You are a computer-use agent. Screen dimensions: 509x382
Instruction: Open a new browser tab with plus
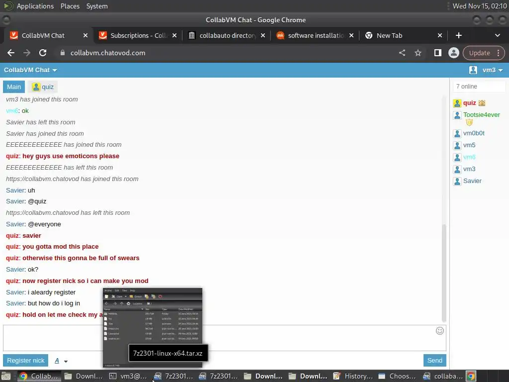[459, 35]
